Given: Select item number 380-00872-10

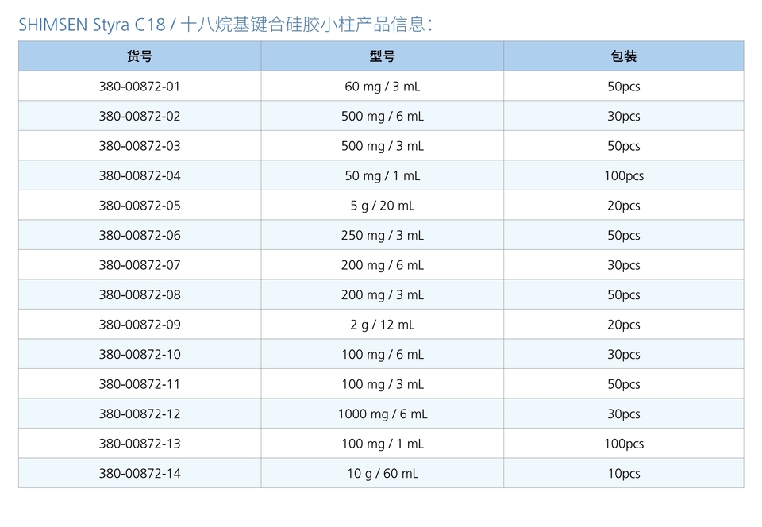Looking at the screenshot, I should tap(140, 354).
